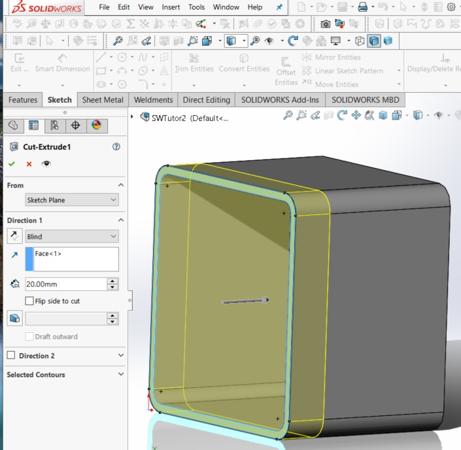This screenshot has height=450, width=461.
Task: Accept Cut-Extrude1 with the green checkmark
Action: (x=12, y=164)
